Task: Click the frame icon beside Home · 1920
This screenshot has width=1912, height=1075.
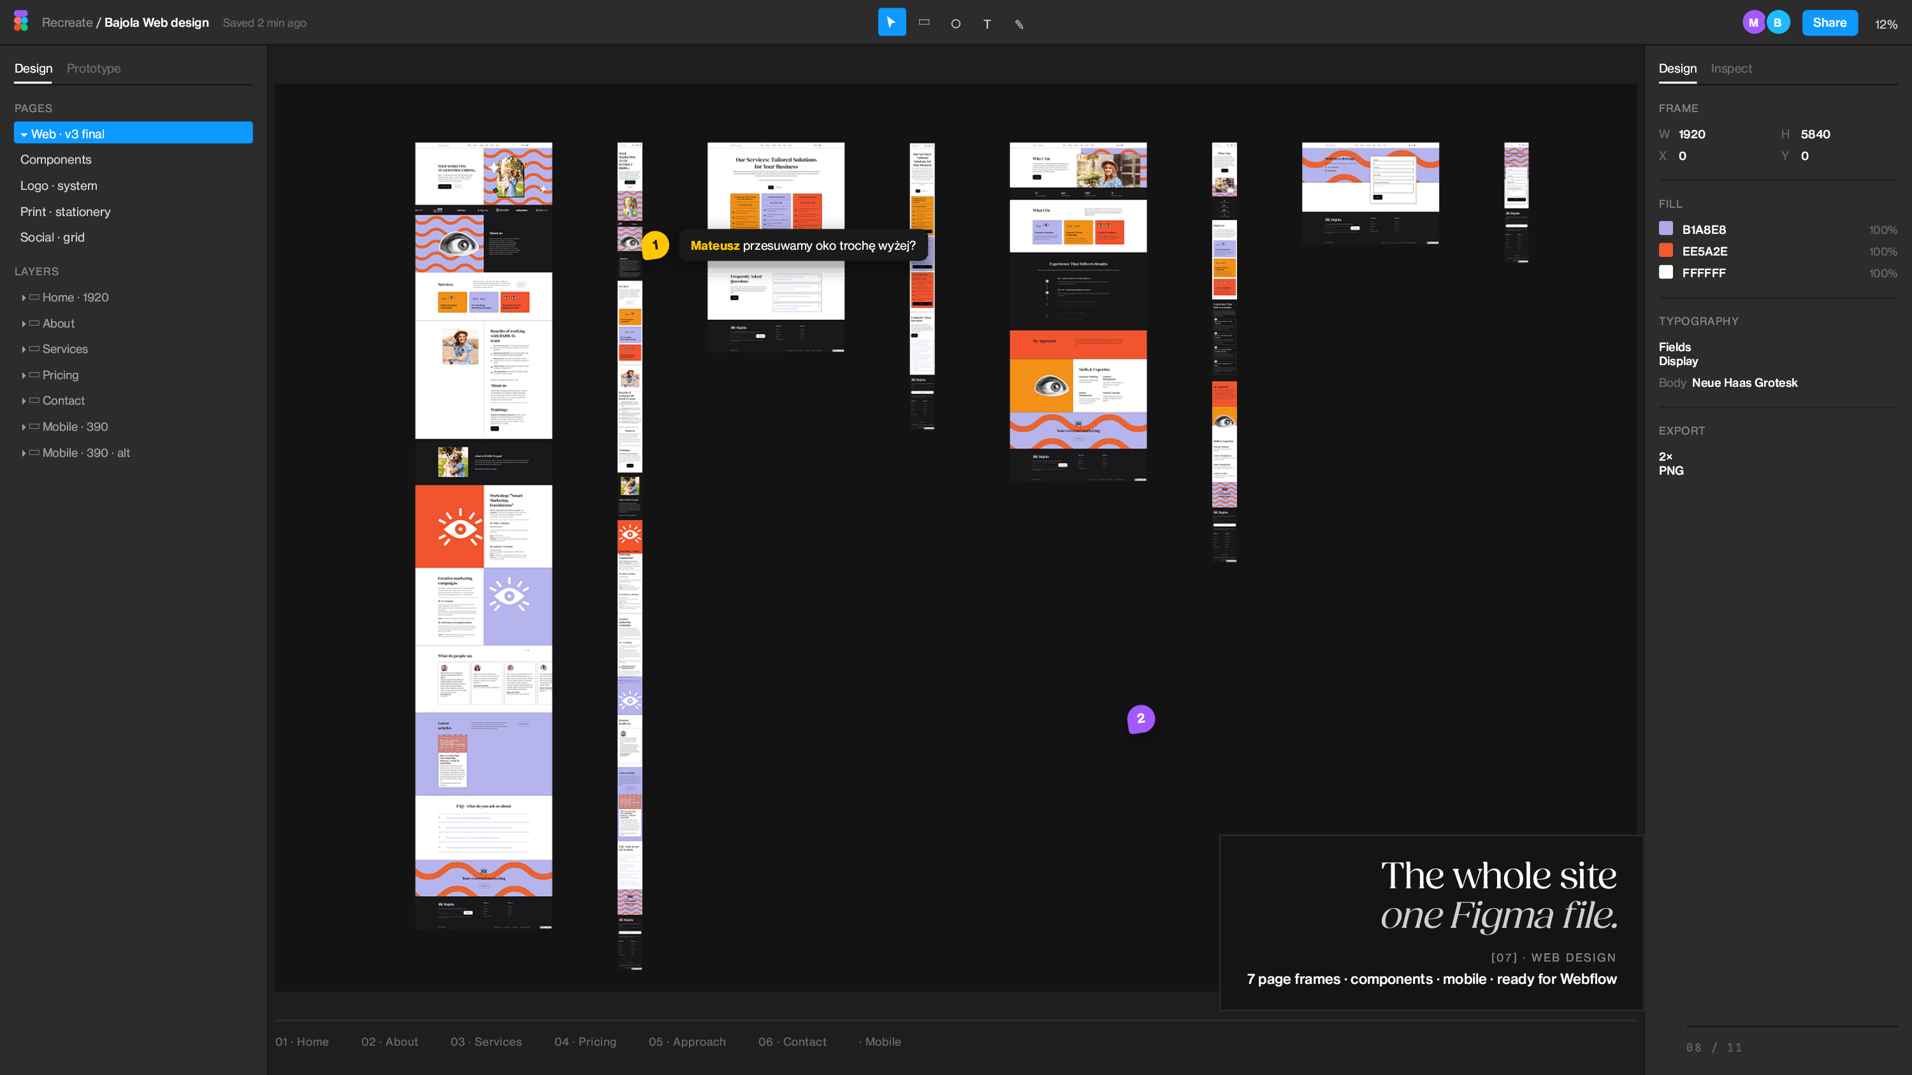Action: coord(34,297)
